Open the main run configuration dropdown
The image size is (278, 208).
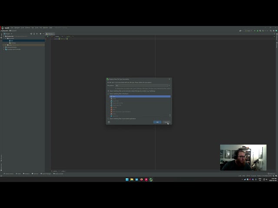pyautogui.click(x=248, y=31)
